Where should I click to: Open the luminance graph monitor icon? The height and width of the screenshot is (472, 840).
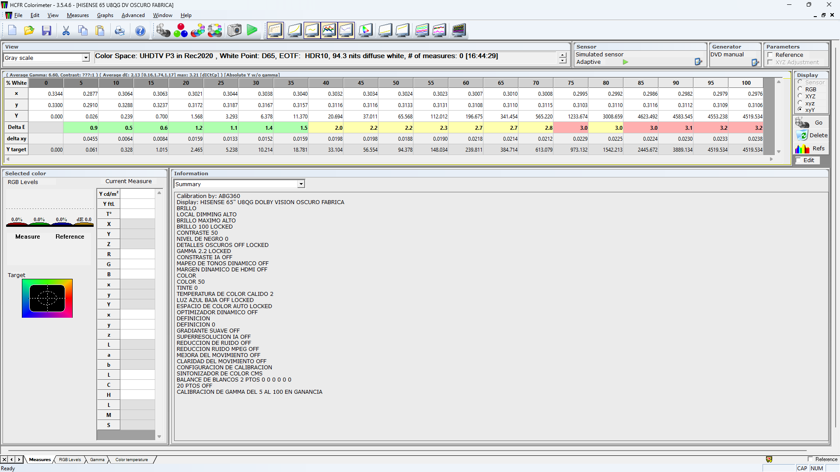point(294,30)
